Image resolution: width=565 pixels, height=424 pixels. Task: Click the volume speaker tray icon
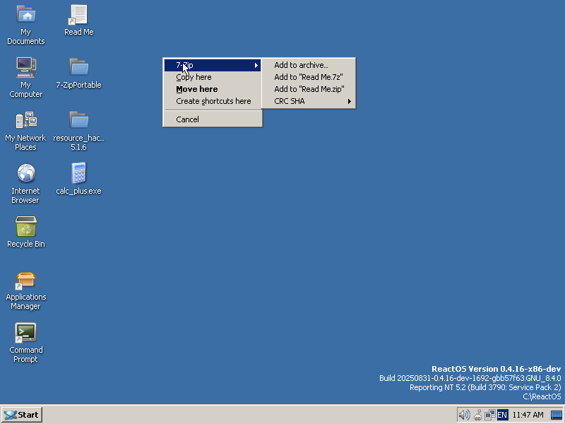point(464,415)
